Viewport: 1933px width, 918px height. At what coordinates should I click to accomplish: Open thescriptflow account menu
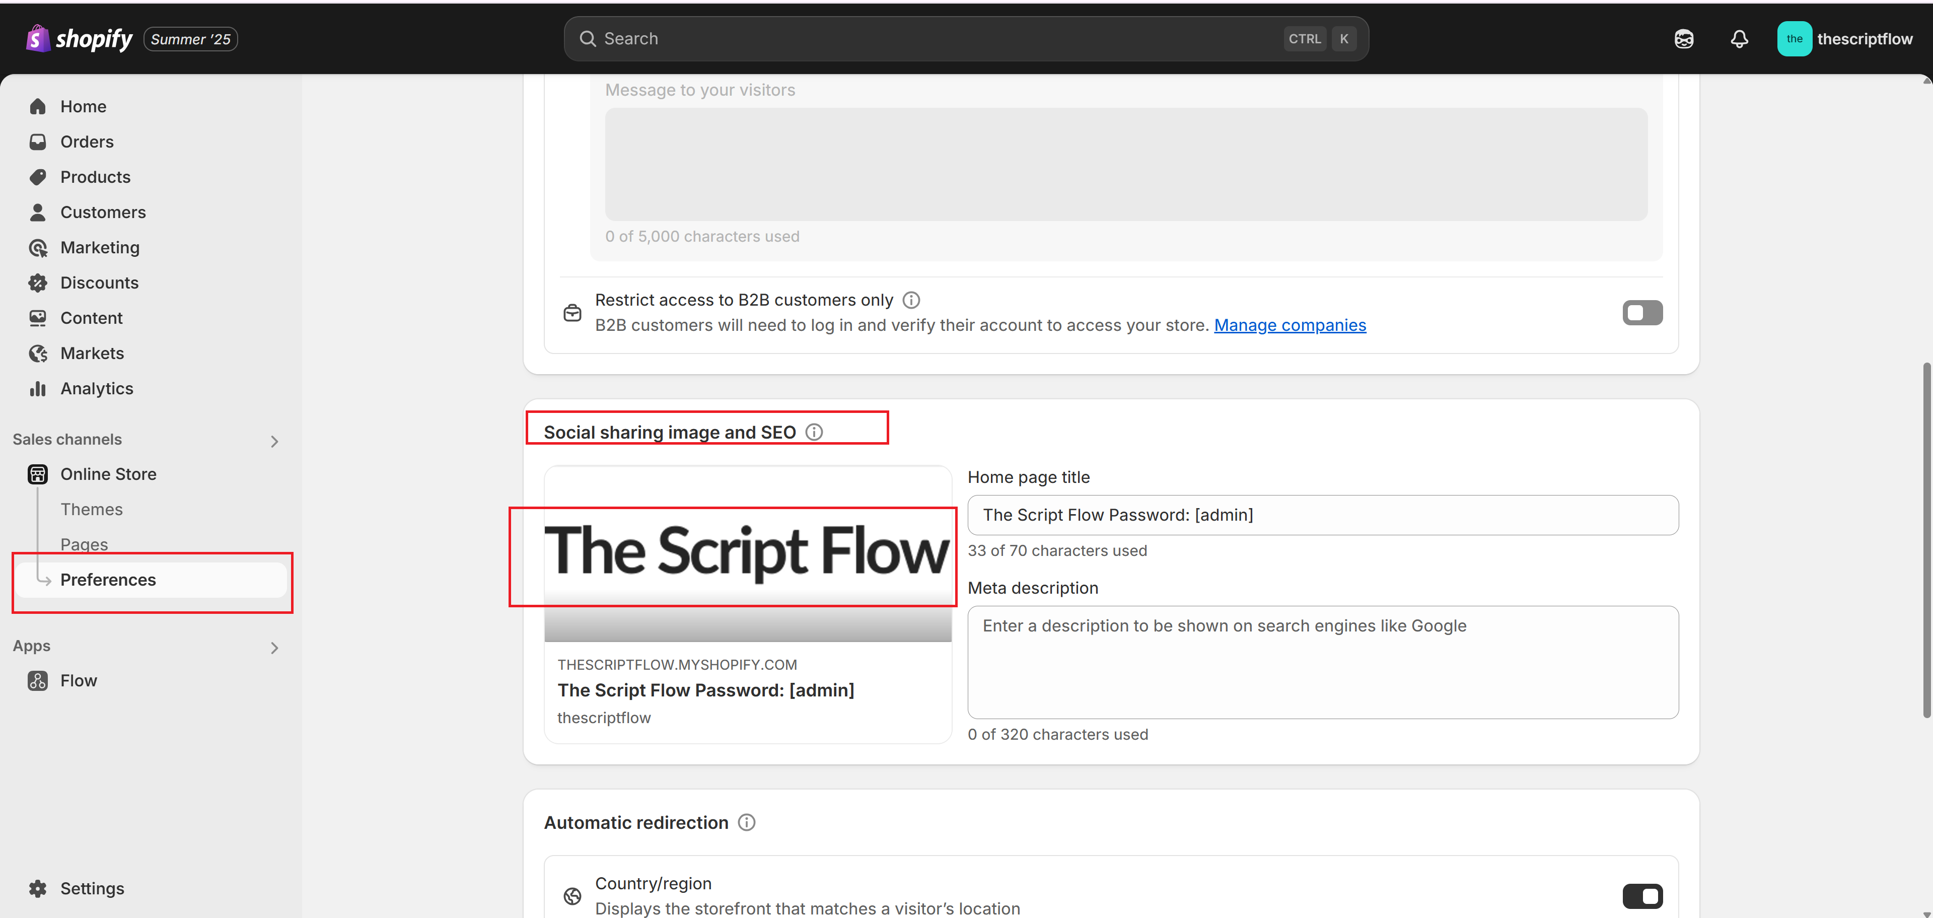tap(1844, 39)
